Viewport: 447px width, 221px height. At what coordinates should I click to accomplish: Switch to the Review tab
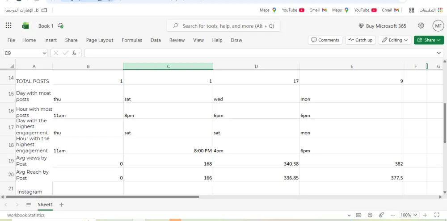(177, 40)
